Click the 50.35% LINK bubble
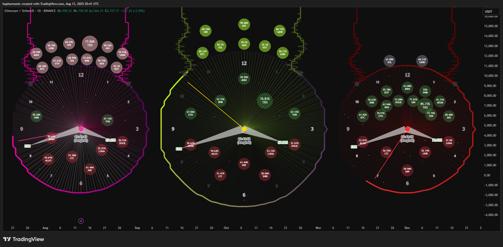Viewport: 503px width, 247px height. coord(51,47)
